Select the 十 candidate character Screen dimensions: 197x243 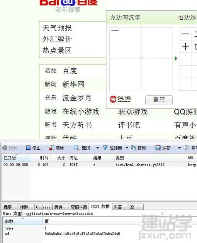[x=185, y=47]
